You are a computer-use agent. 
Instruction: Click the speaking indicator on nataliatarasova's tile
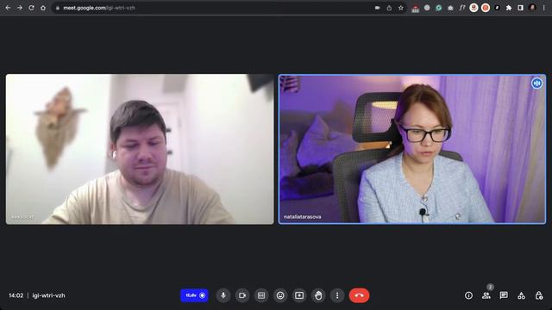coord(536,84)
